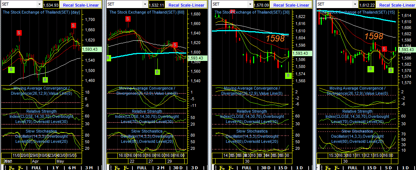Click the red S sell marker on 15-minute chart

[x=384, y=49]
